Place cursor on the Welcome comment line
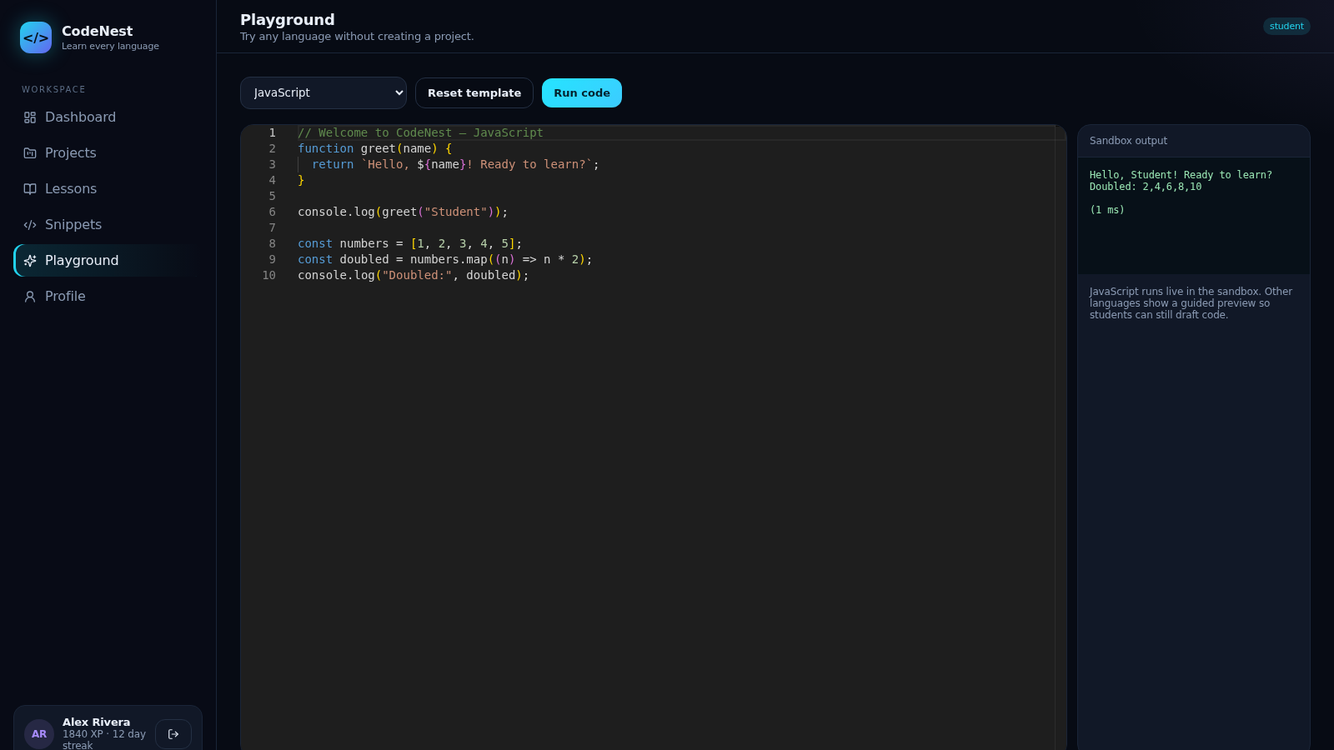This screenshot has width=1334, height=750. (420, 133)
